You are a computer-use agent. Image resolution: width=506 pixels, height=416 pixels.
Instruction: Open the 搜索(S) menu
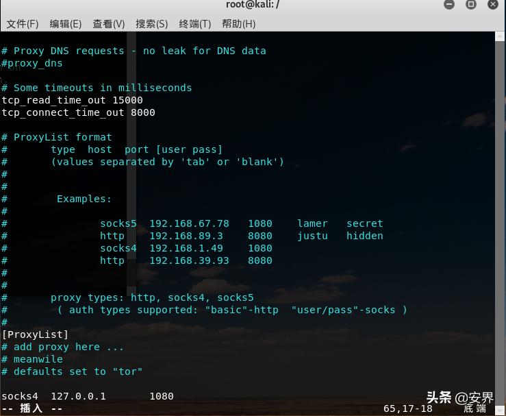coord(152,24)
